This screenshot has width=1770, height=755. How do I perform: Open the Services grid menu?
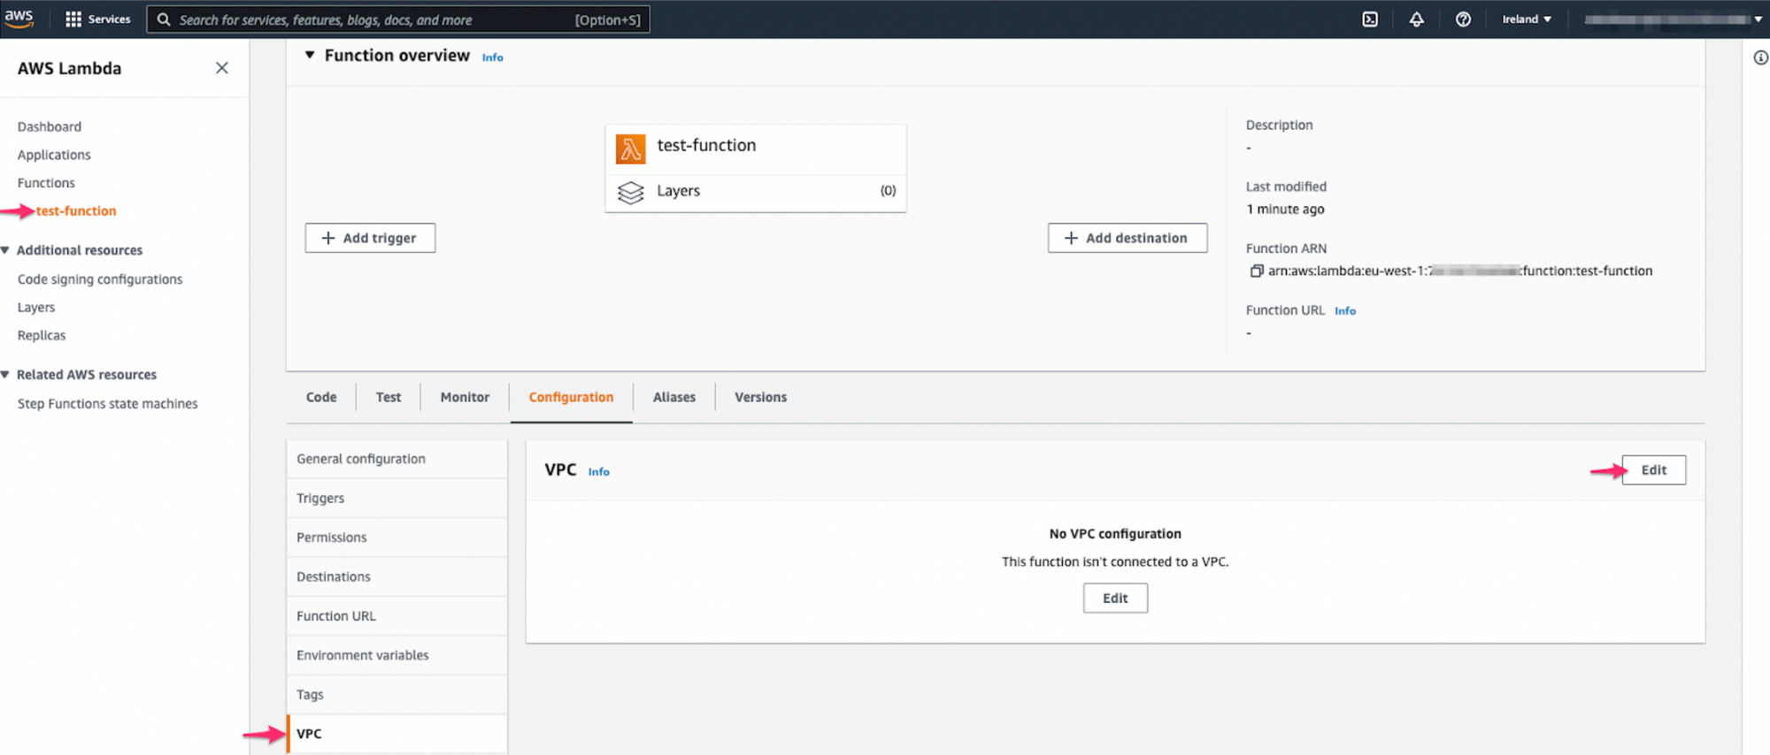(x=73, y=19)
